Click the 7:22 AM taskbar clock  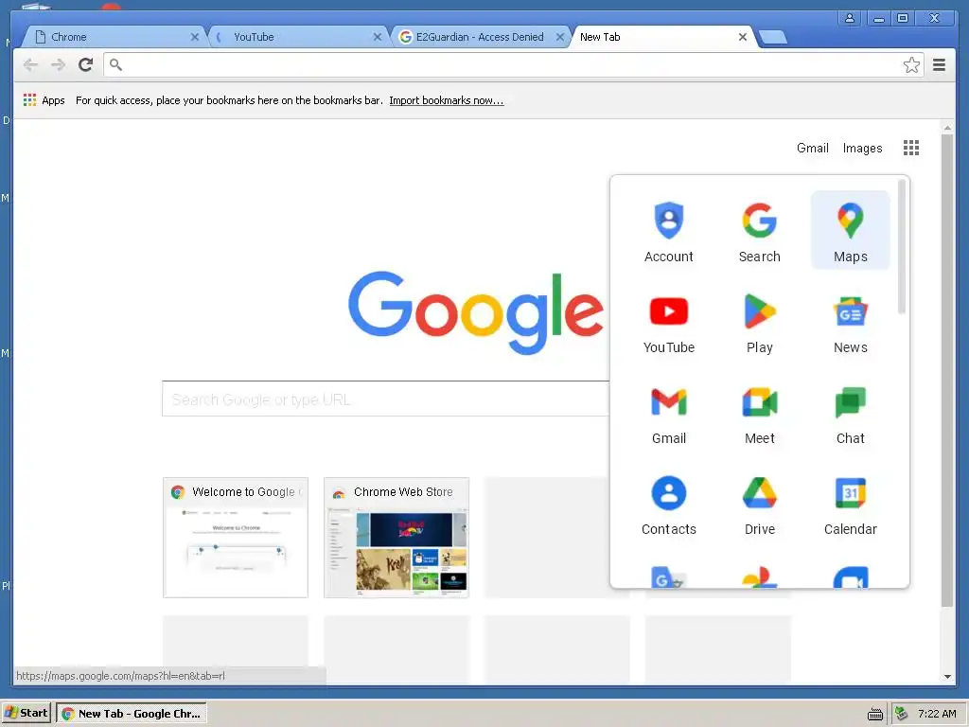tap(937, 714)
